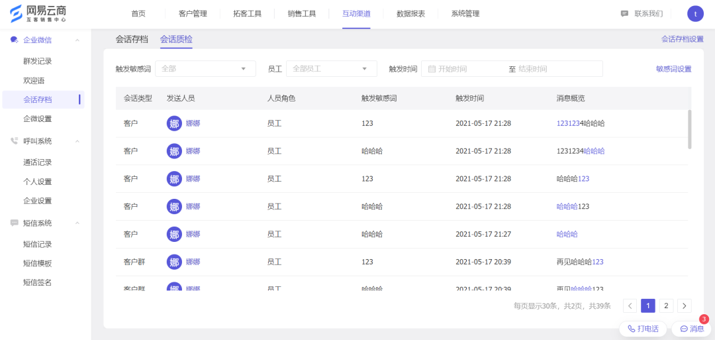Switch to the 会话存档 tab
Screen dimensions: 715x340
[132, 39]
